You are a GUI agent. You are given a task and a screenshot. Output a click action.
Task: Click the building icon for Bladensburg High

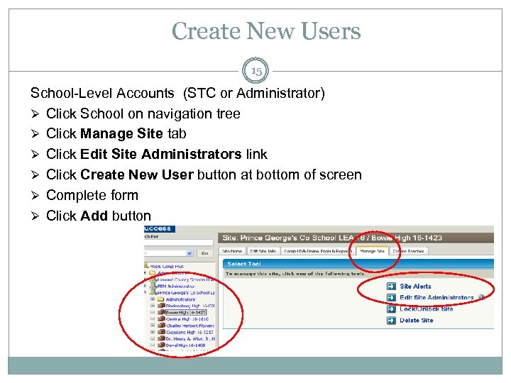coord(161,306)
